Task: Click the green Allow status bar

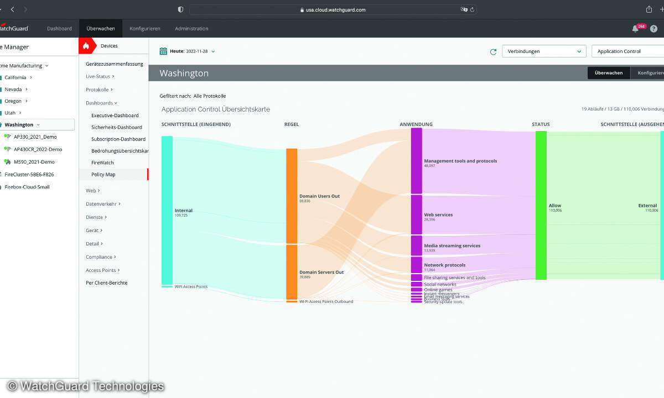Action: [x=541, y=205]
